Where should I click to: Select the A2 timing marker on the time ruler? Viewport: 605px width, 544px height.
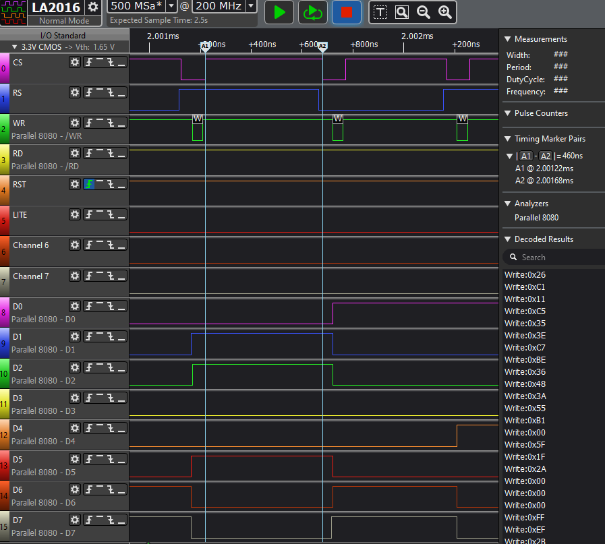coord(322,47)
